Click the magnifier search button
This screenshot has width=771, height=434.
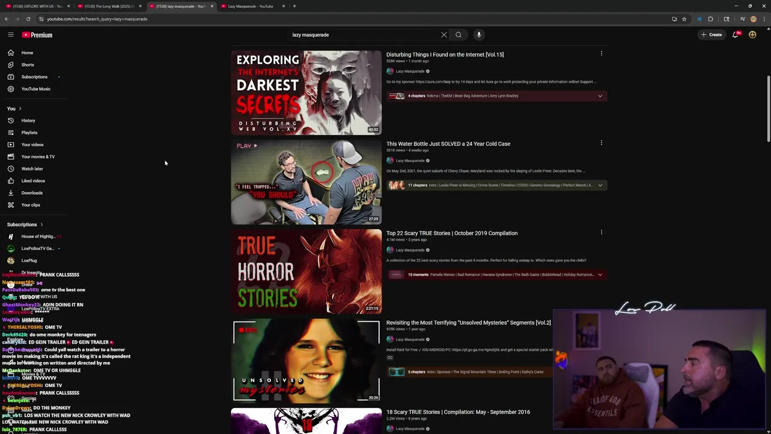(458, 35)
